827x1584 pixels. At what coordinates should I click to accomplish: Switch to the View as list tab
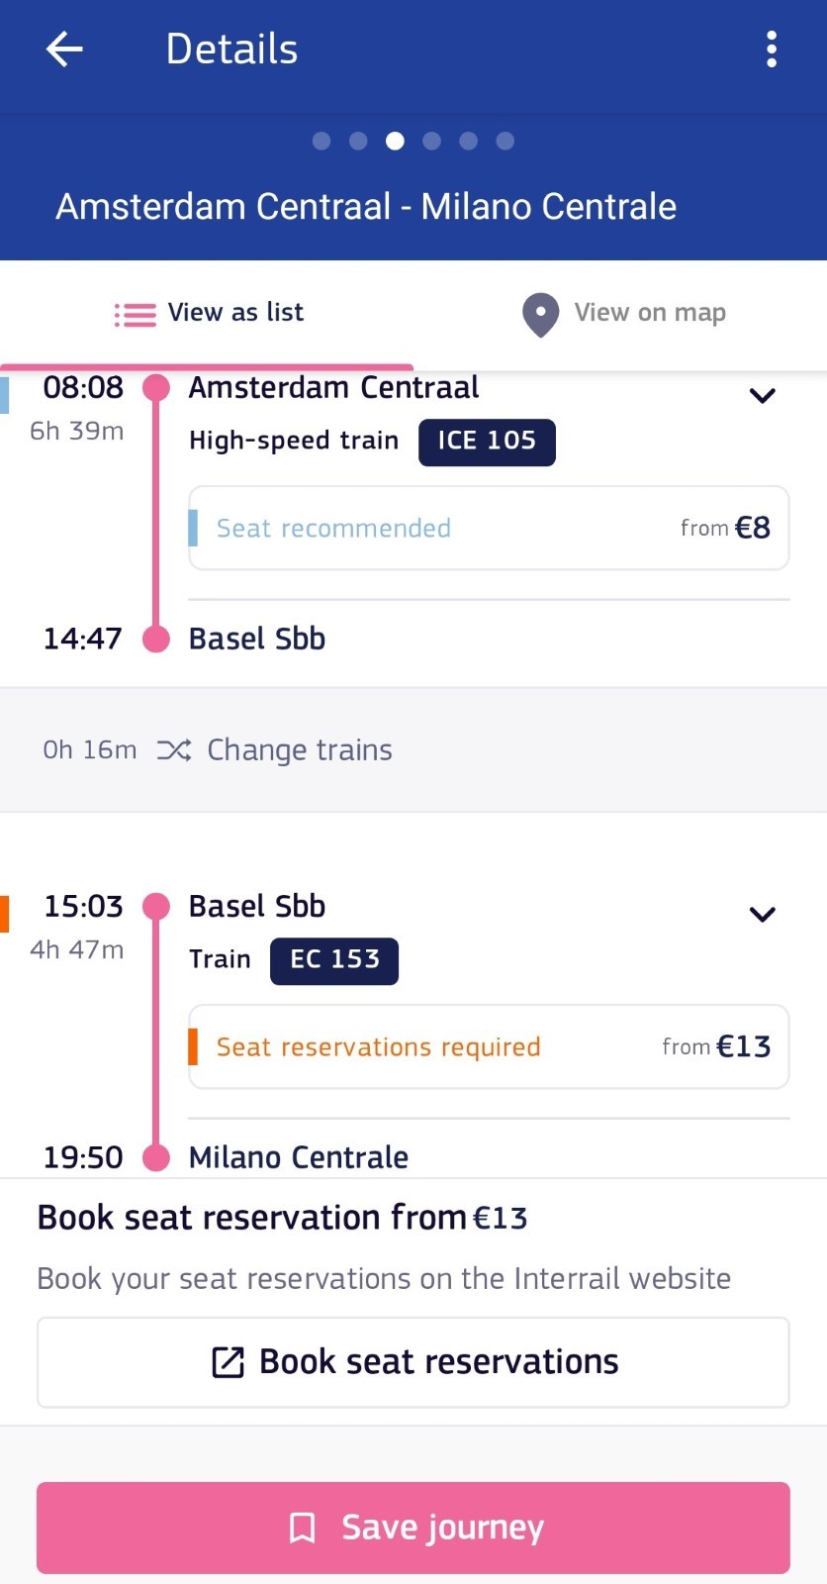(207, 314)
